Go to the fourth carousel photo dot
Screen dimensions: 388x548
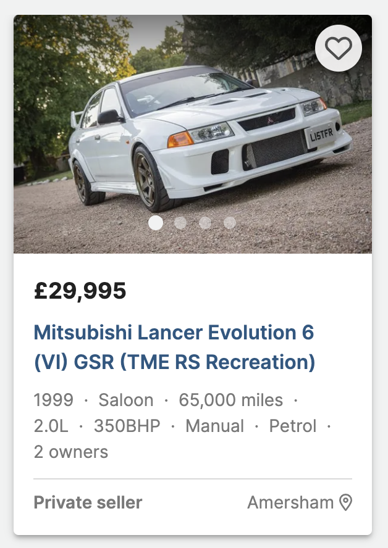(230, 223)
